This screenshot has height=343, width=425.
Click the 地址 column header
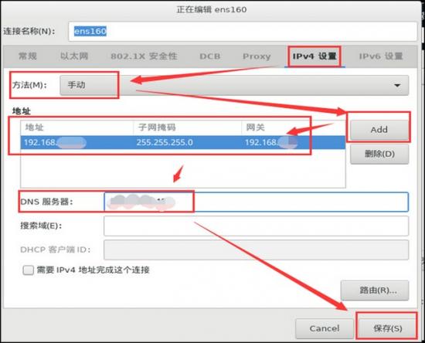(x=77, y=127)
